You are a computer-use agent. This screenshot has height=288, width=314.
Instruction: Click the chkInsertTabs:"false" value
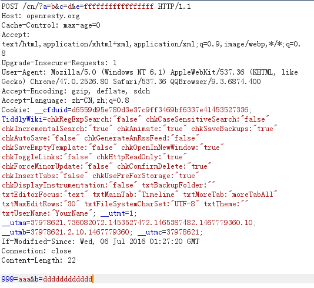[45, 176]
